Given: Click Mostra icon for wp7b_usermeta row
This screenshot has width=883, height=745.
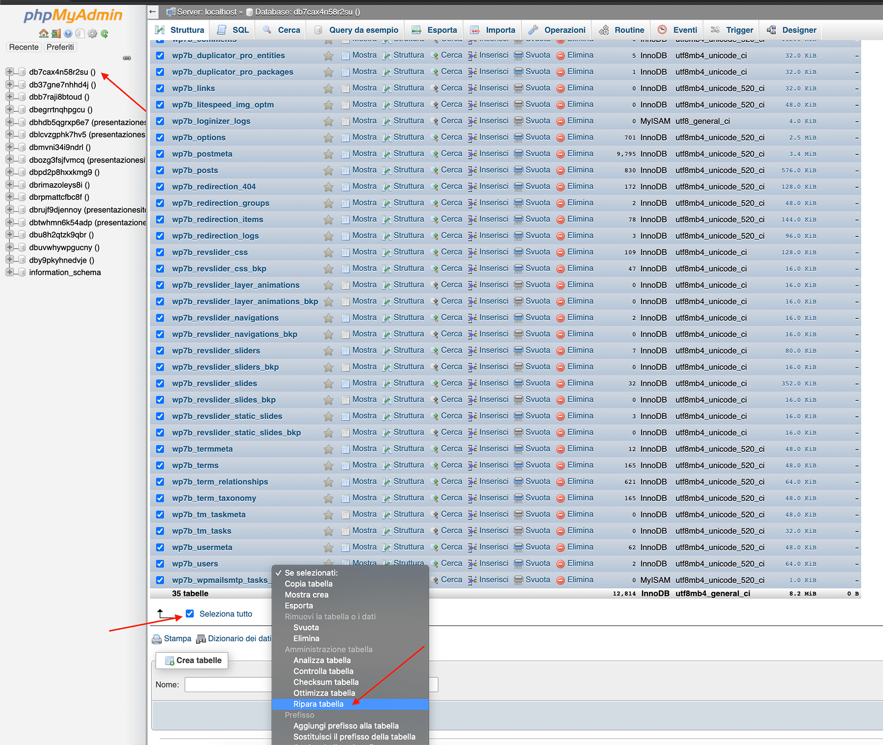Looking at the screenshot, I should pyautogui.click(x=345, y=547).
